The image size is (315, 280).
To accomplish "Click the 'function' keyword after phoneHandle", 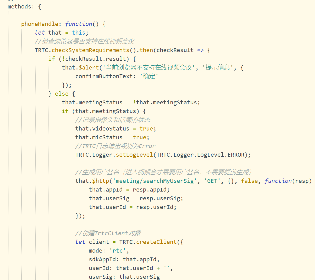I will coord(78,24).
